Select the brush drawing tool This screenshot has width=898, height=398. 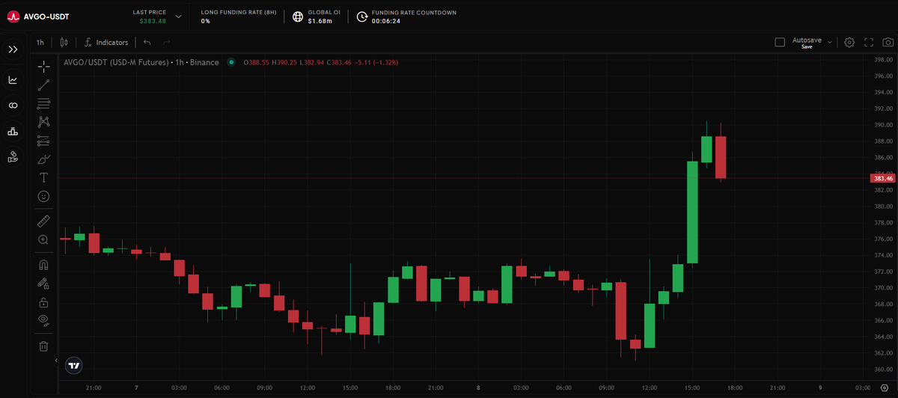(43, 159)
